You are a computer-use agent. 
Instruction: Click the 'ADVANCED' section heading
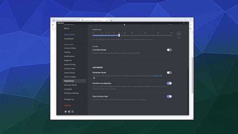pyautogui.click(x=97, y=67)
